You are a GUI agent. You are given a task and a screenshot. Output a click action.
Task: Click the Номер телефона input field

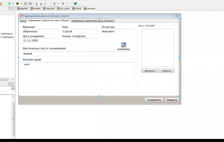coord(80,41)
